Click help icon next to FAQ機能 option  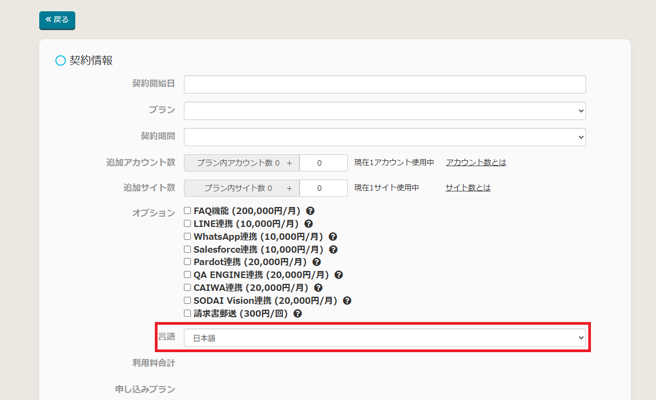coord(310,211)
